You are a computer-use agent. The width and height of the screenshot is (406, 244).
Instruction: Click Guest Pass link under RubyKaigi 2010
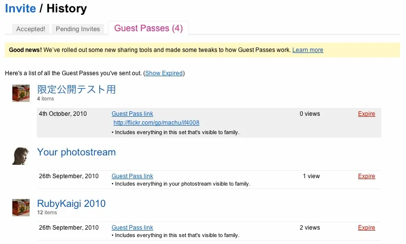(132, 228)
